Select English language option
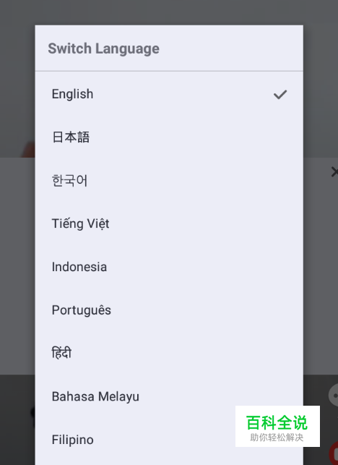The image size is (338, 465). [x=169, y=94]
